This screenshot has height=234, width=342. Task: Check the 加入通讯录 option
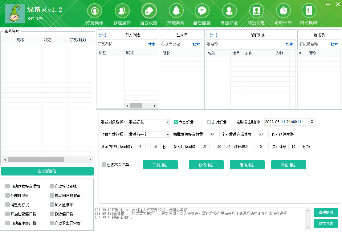(x=52, y=204)
